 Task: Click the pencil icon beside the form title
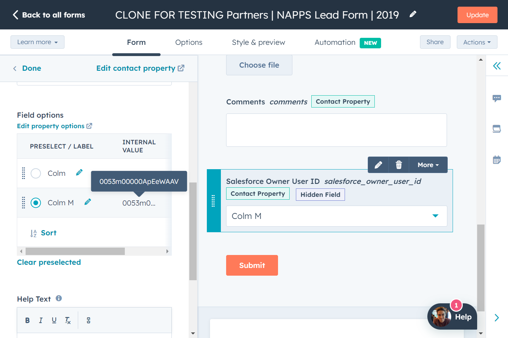click(x=413, y=14)
